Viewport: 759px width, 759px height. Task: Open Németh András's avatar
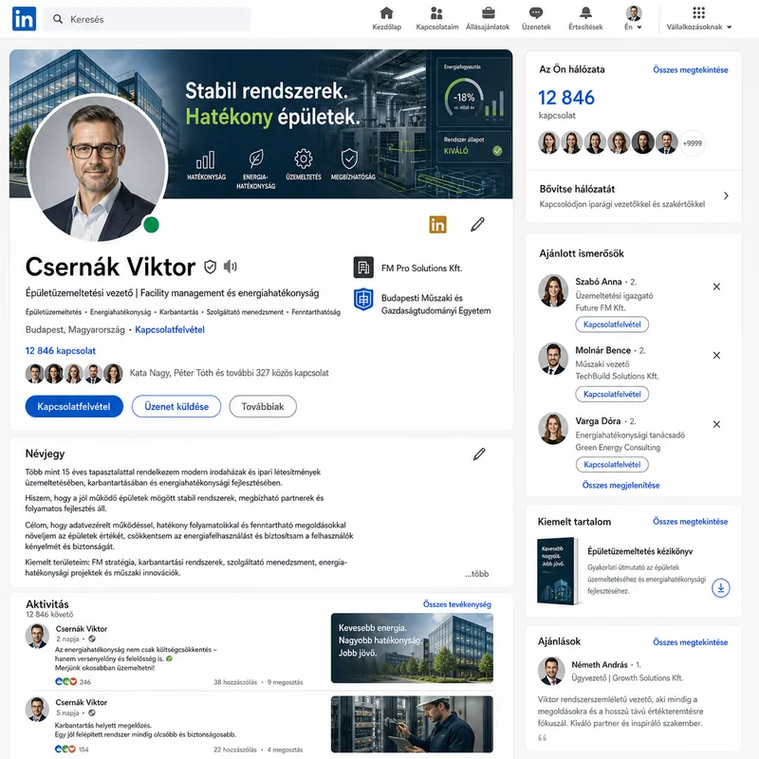551,671
